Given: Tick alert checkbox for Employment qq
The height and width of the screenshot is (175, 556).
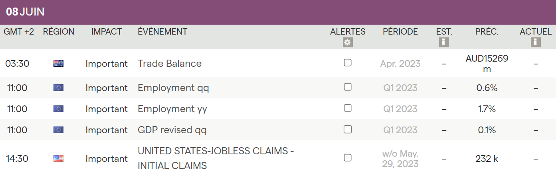Looking at the screenshot, I should point(348,87).
